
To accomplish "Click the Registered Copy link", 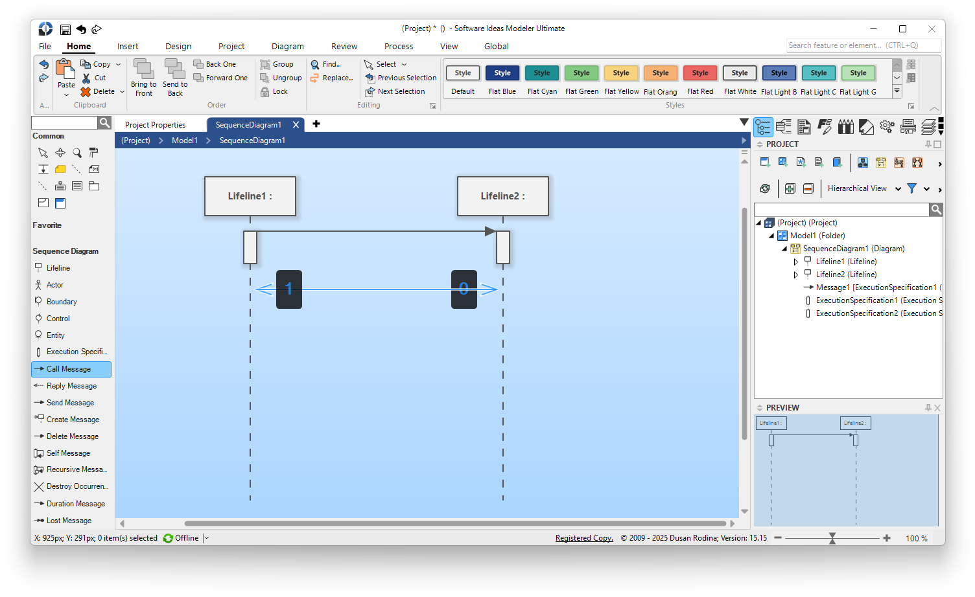I will [583, 537].
